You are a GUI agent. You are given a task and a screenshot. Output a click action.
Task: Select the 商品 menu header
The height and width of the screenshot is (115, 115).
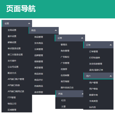click(43, 30)
